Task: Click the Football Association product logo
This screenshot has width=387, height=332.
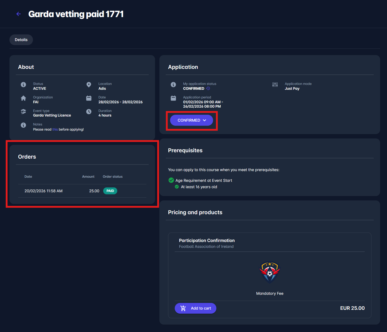Action: click(270, 273)
